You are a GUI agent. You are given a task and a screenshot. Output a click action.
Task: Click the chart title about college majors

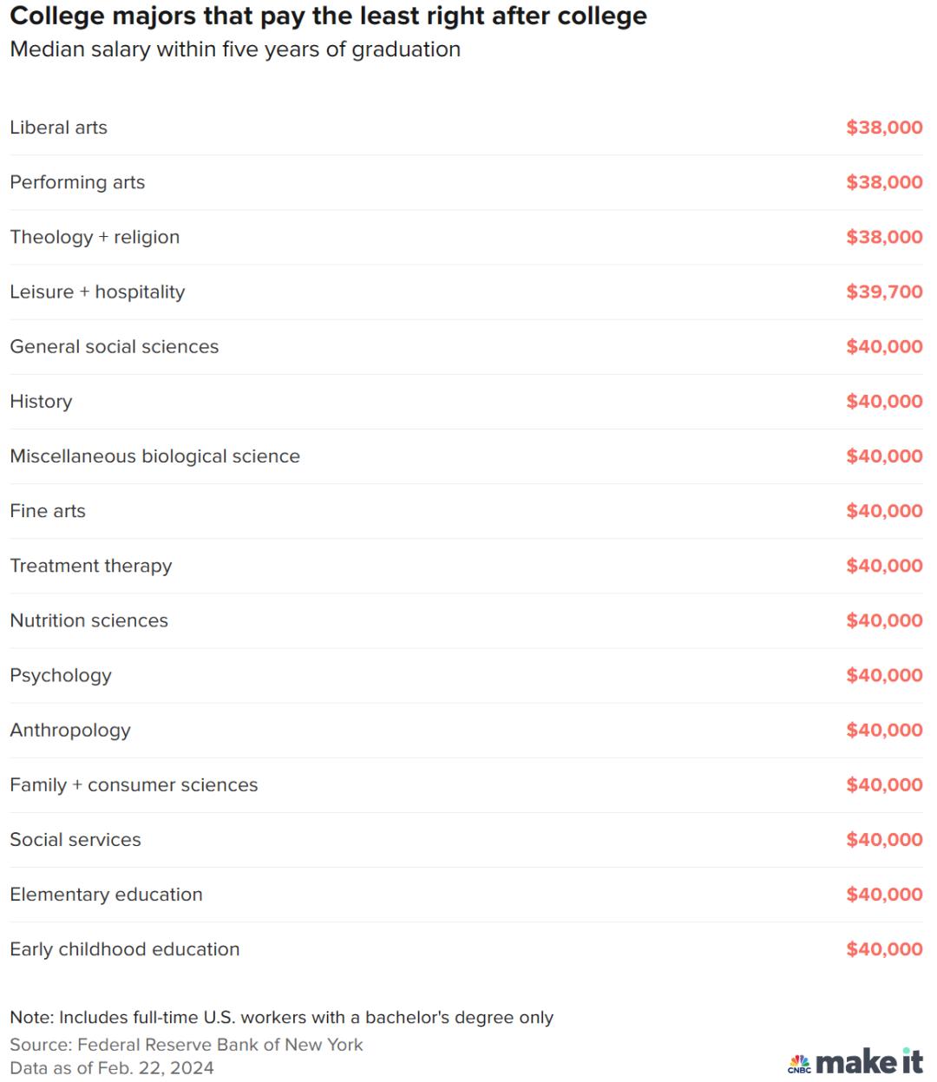point(329,16)
